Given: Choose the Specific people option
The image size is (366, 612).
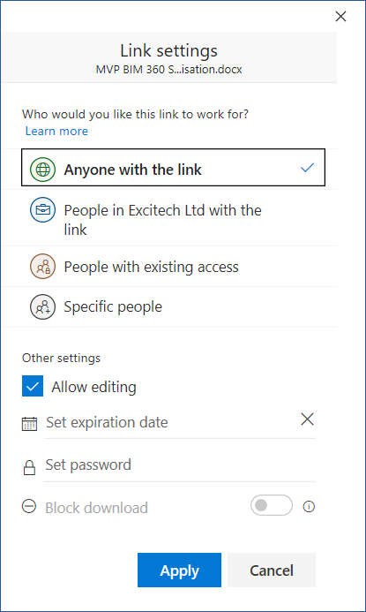Looking at the screenshot, I should click(169, 306).
